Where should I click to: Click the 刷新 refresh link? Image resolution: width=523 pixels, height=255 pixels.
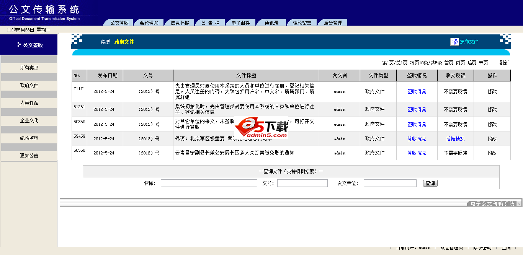coord(504,63)
